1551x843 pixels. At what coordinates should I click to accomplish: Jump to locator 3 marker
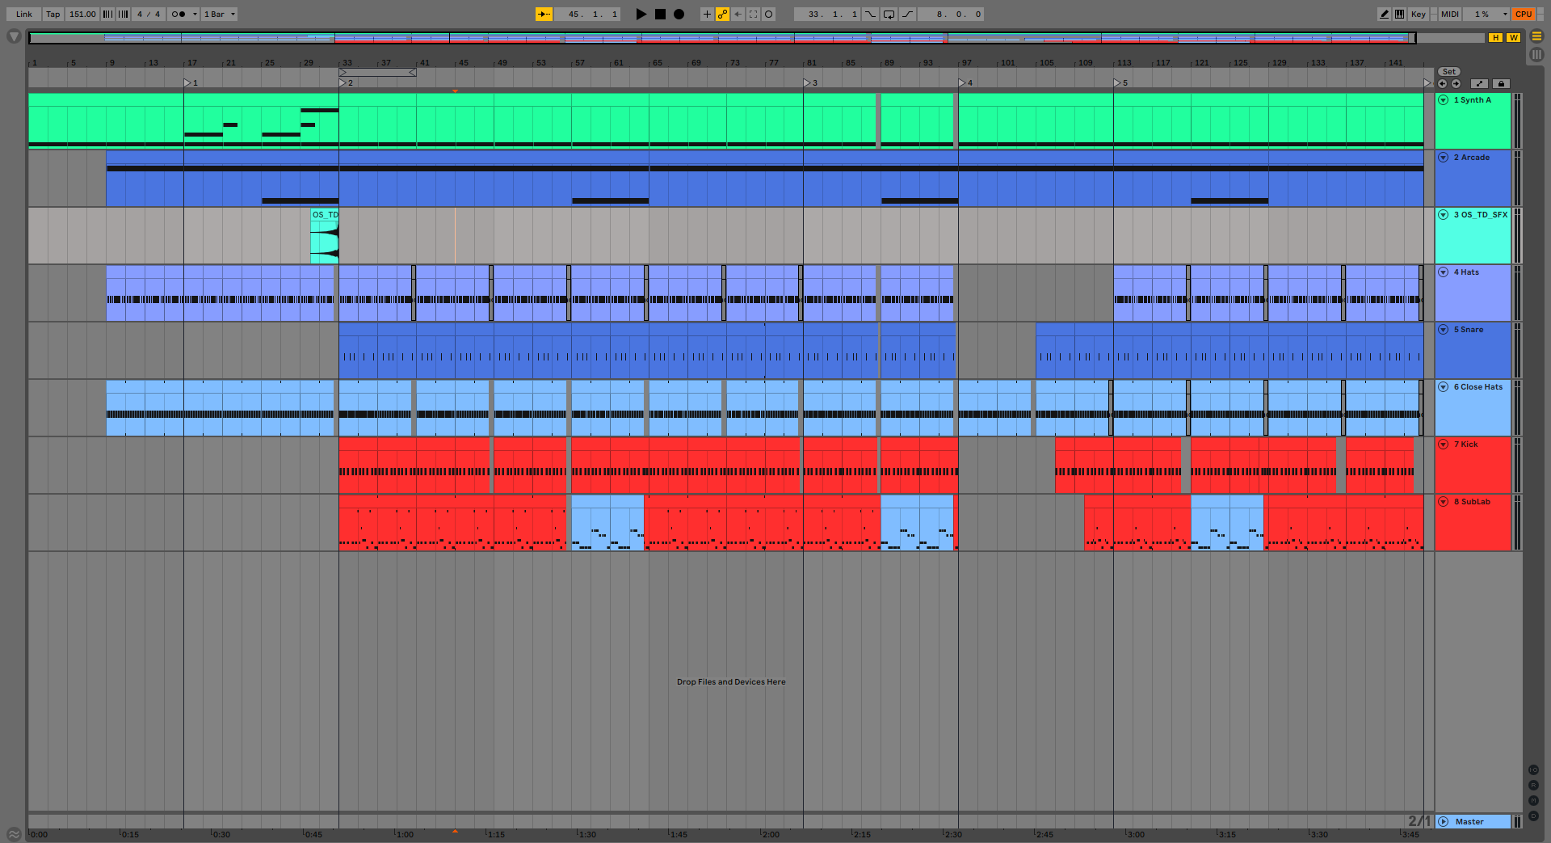pos(808,83)
